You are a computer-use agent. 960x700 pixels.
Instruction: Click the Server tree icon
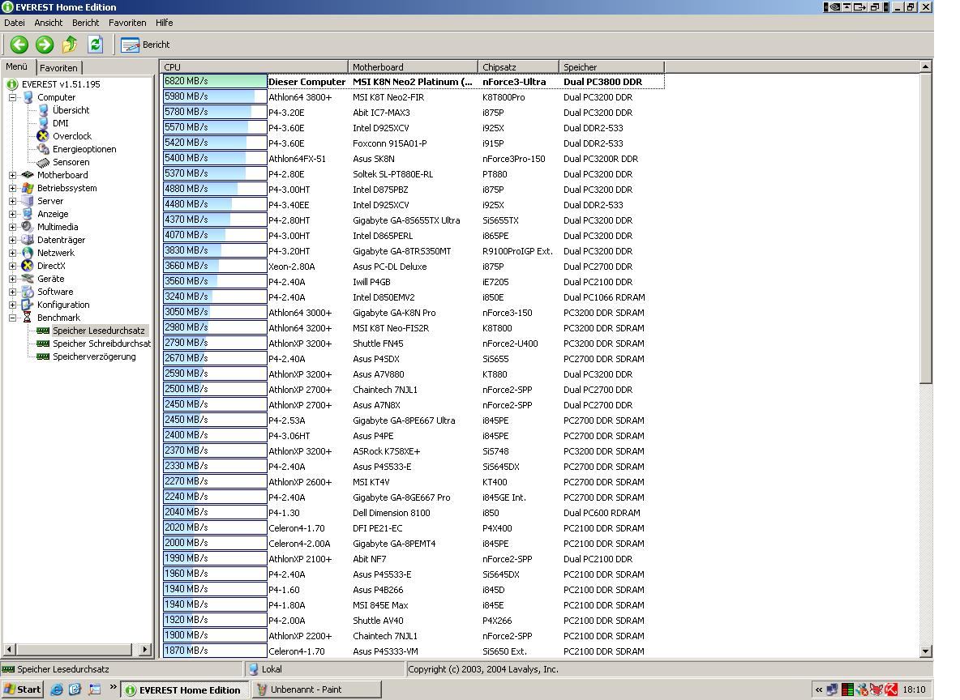[x=28, y=201]
